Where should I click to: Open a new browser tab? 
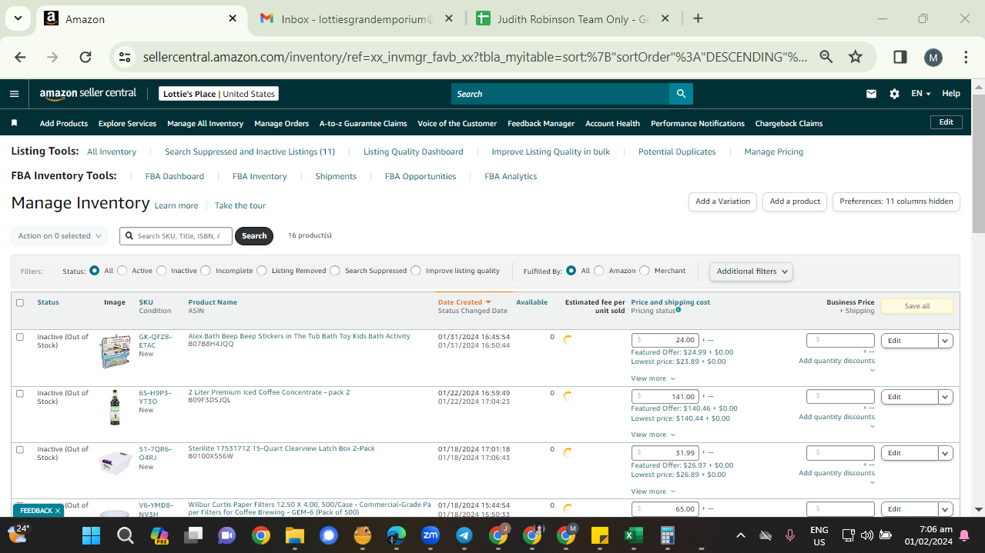[698, 18]
